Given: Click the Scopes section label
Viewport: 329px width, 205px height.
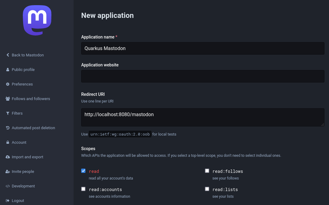Looking at the screenshot, I should pyautogui.click(x=88, y=149).
